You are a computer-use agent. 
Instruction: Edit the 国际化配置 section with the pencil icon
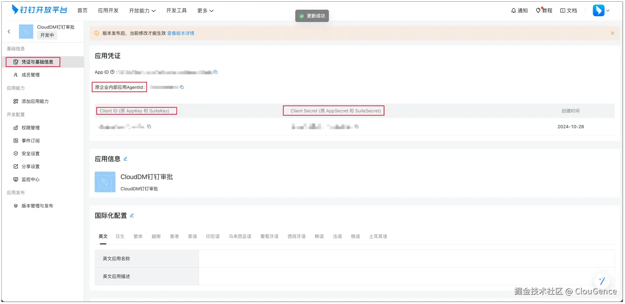132,215
